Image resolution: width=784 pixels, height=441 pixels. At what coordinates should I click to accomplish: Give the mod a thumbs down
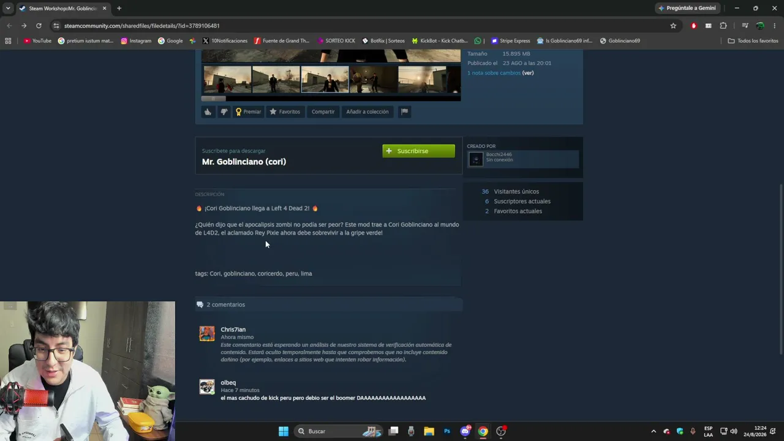click(x=224, y=111)
